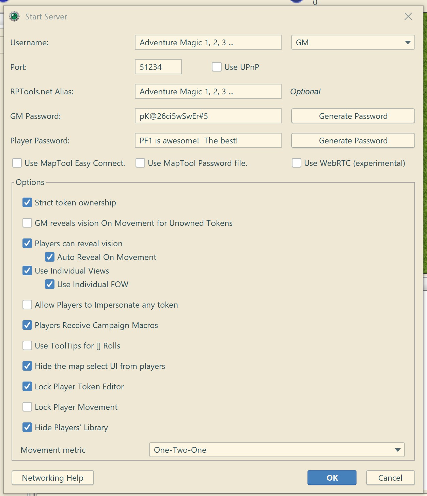This screenshot has width=427, height=496.
Task: Enable GM reveals vision for Unowned Tokens
Action: pos(27,223)
